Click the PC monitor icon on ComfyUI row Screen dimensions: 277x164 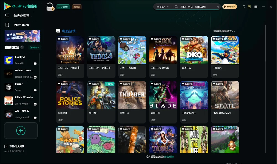click(x=35, y=64)
